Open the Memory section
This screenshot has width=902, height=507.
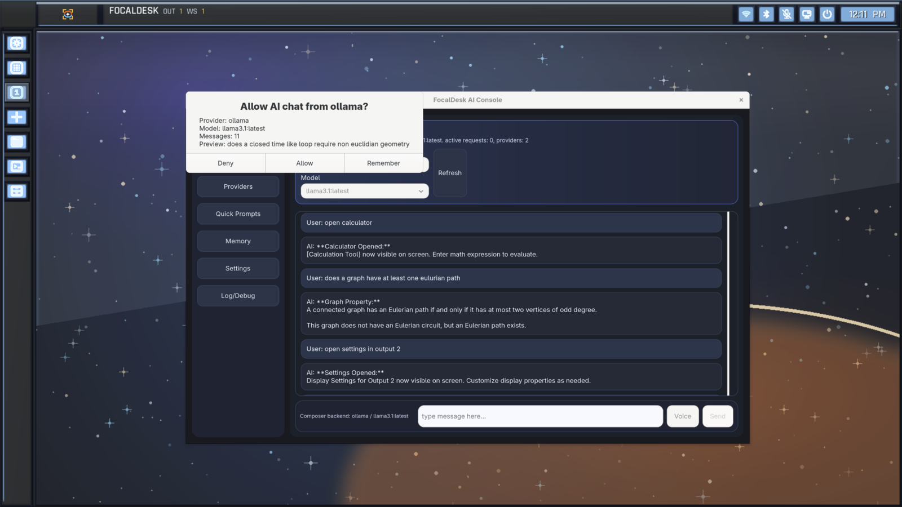tap(238, 241)
